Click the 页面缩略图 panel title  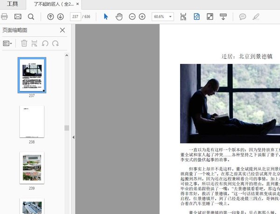[x=15, y=30]
